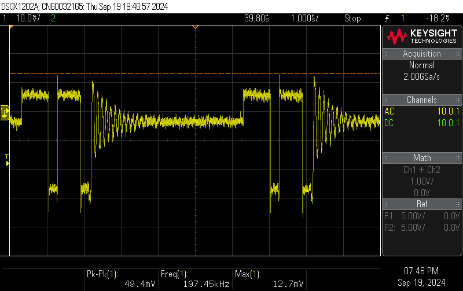Click the Channels panel left grip dots
Screen dimensions: 463x291
(x=386, y=100)
